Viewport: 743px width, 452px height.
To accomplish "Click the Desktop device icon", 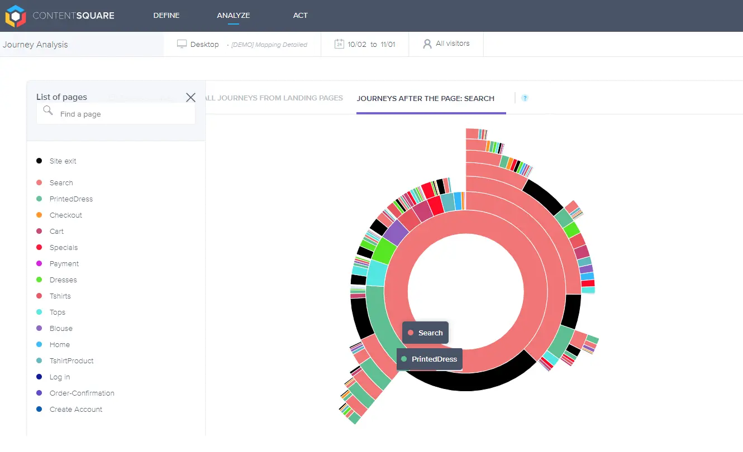I will tap(182, 43).
